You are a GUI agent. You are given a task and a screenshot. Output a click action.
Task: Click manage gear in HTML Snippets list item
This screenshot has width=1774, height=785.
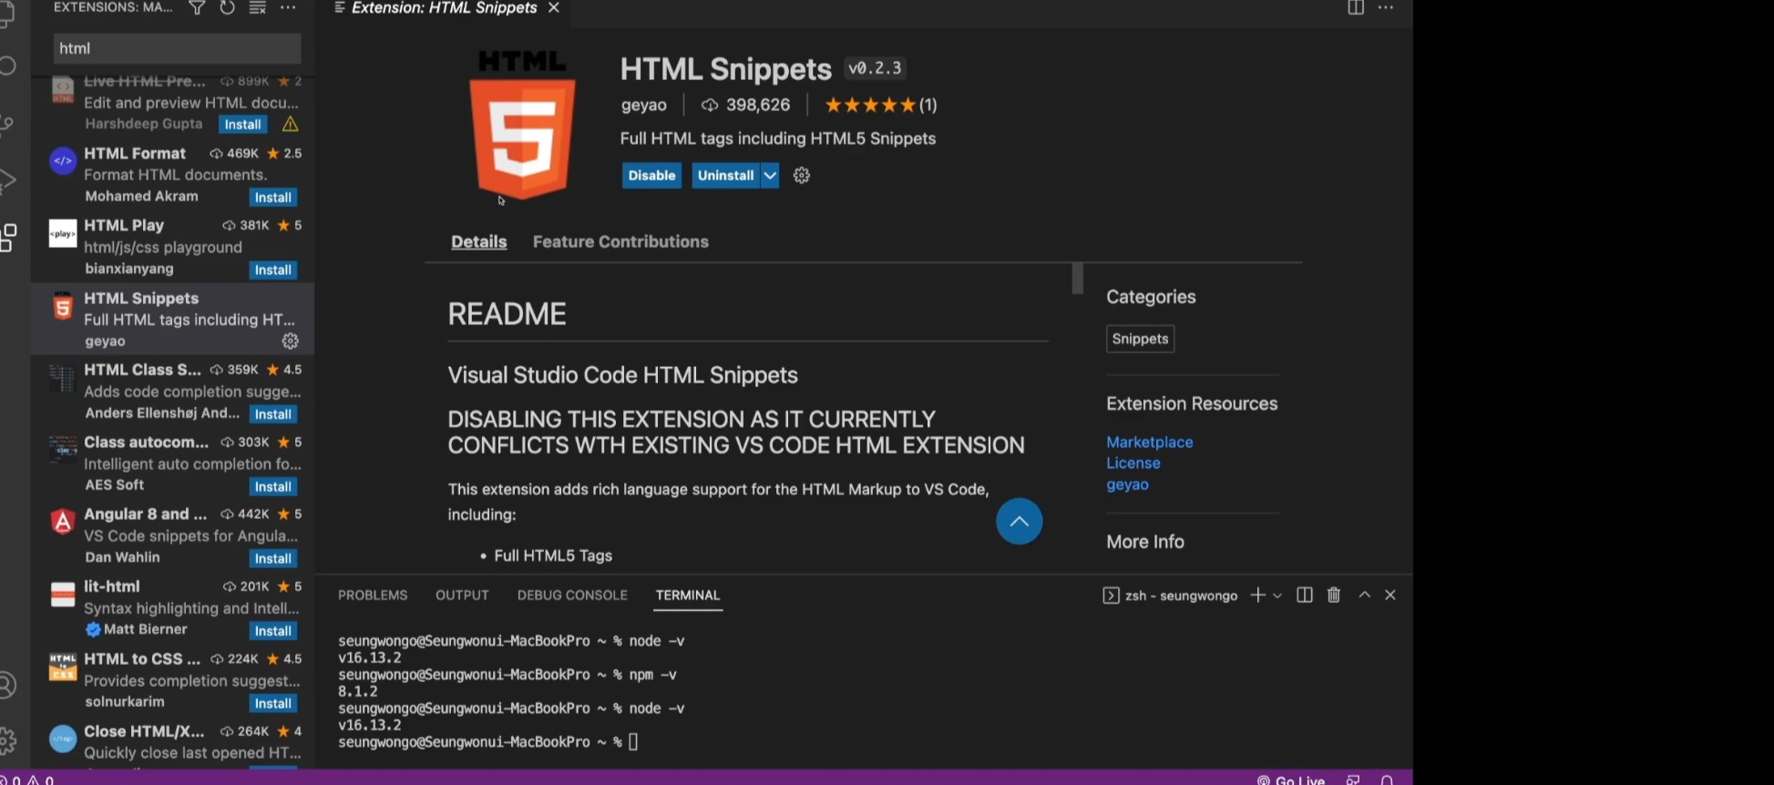(290, 342)
